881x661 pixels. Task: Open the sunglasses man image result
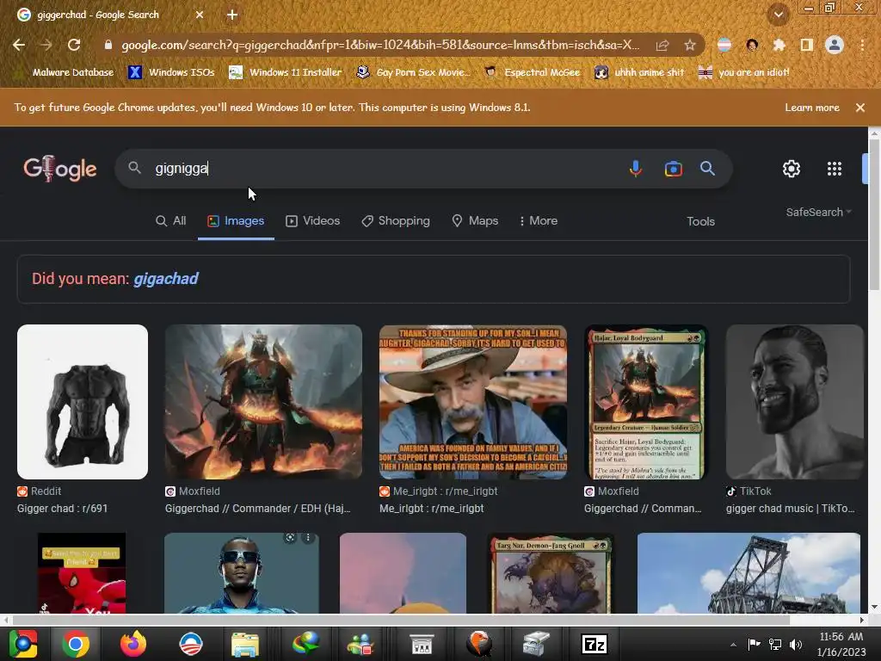tap(242, 573)
